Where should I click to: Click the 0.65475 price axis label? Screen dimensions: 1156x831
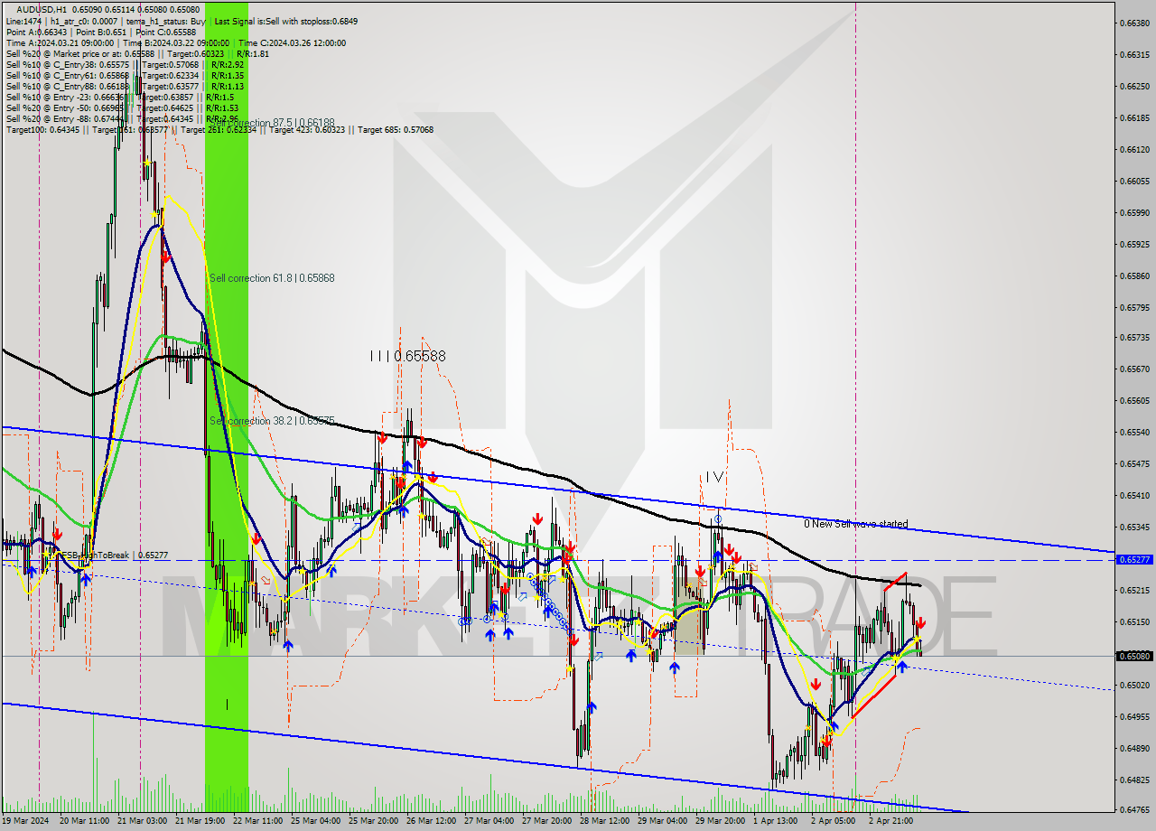(x=1134, y=463)
